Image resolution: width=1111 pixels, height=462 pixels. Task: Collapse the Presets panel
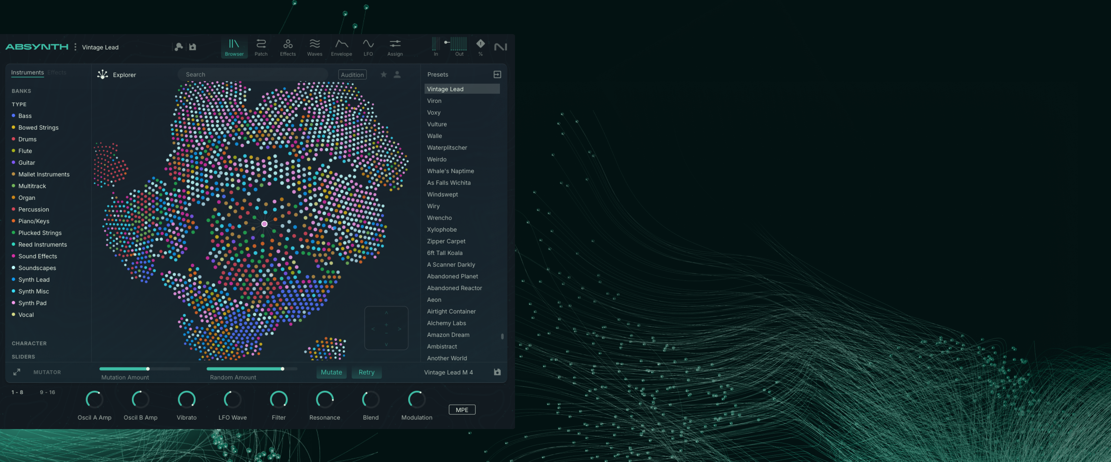pyautogui.click(x=497, y=74)
